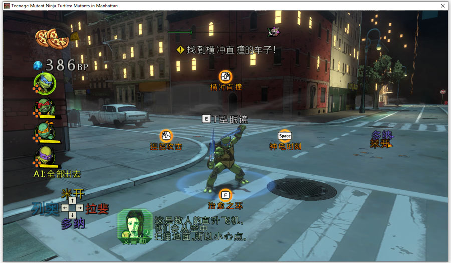Click the game window title icon
The image size is (451, 263).
pyautogui.click(x=7, y=6)
